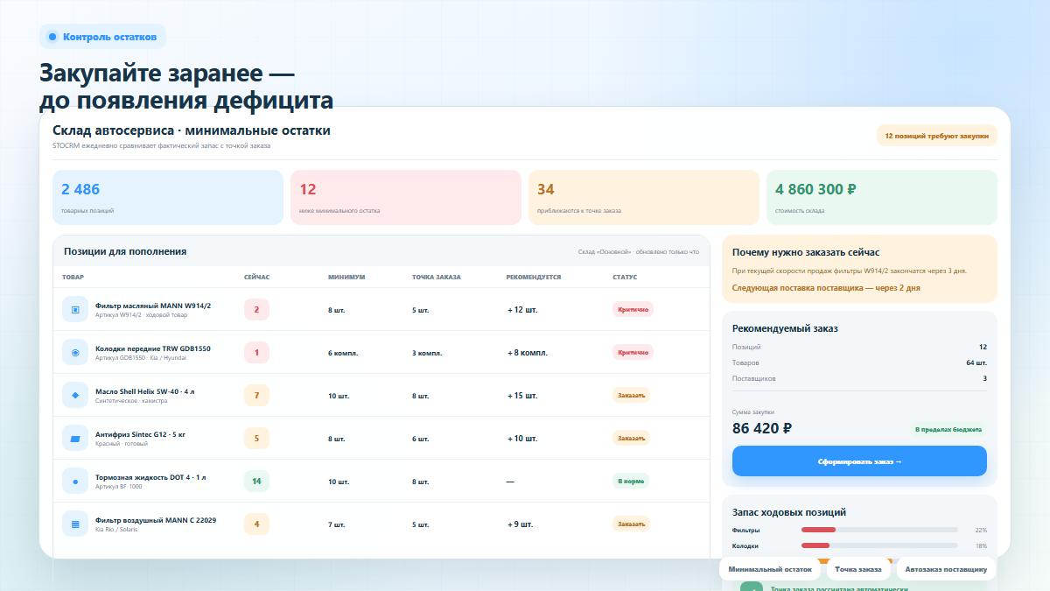Click Следующая поставка поставщика — через 2 дня
This screenshot has width=1050, height=591.
click(826, 287)
